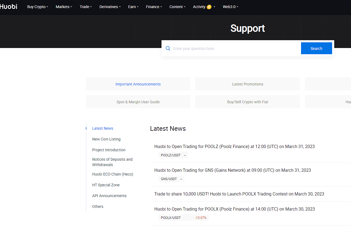Click the blue Search button
Image resolution: width=351 pixels, height=227 pixels.
[316, 48]
